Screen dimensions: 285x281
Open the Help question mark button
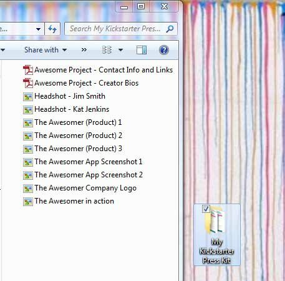click(x=164, y=50)
